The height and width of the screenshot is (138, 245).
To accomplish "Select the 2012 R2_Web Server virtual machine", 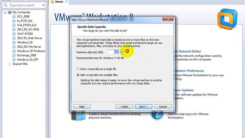I will [29, 38].
